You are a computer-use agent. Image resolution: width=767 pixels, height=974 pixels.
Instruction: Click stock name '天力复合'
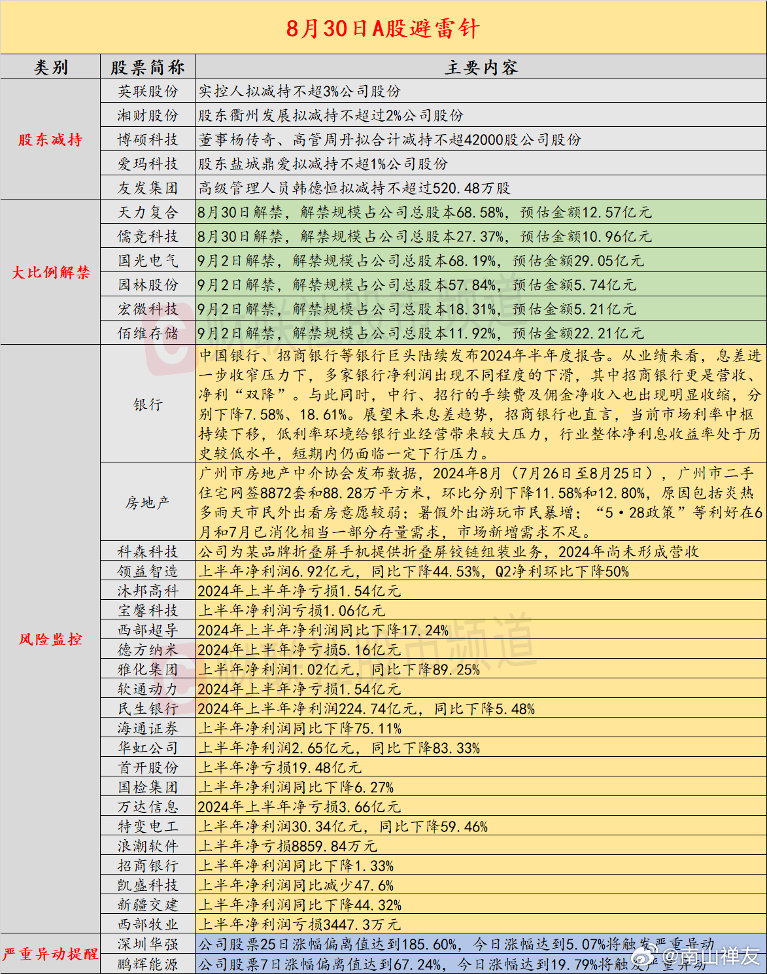148,213
